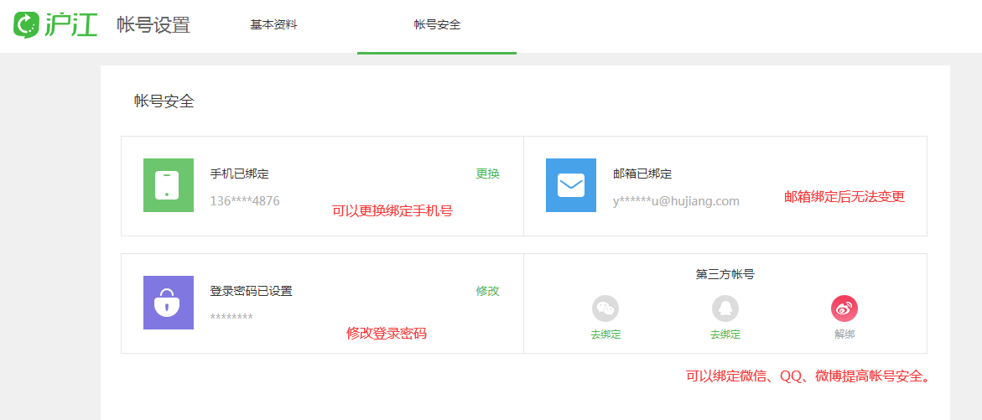The image size is (982, 420).
Task: Click 解绑 to unbind Weibo
Action: pos(844,334)
